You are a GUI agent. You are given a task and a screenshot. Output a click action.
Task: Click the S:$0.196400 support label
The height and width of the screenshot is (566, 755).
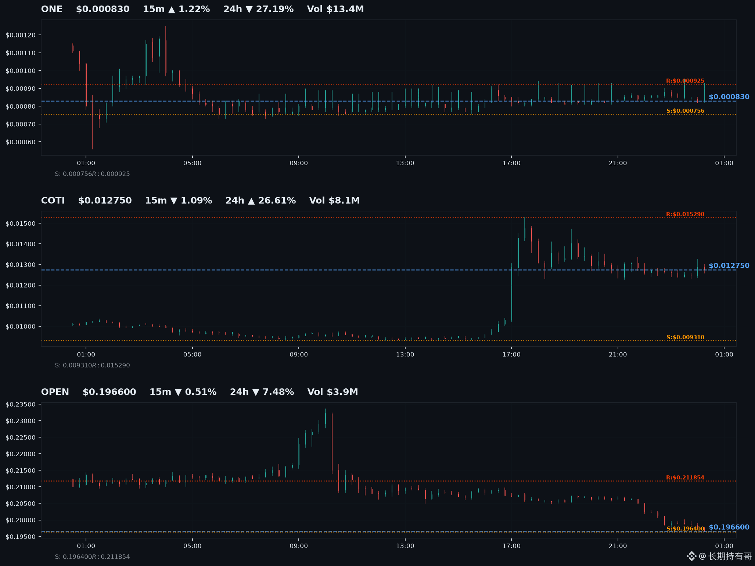(685, 529)
